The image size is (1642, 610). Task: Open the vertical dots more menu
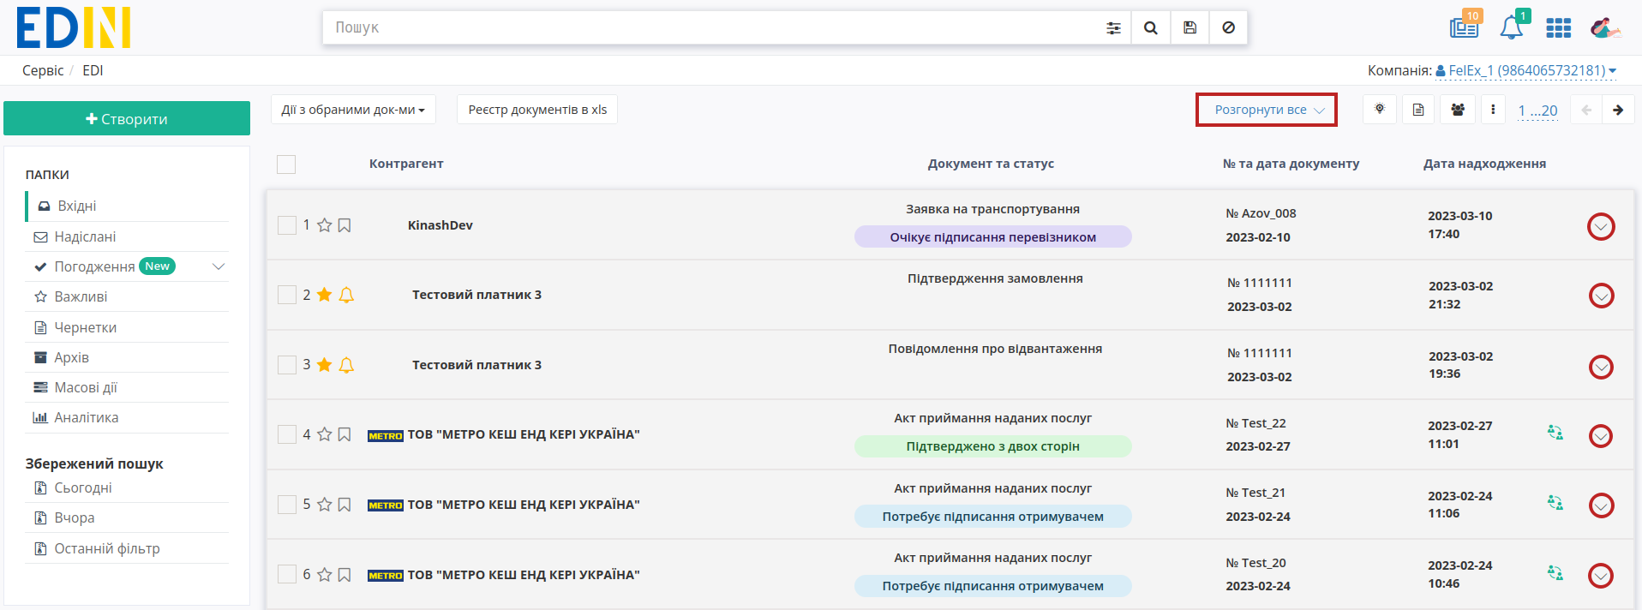click(x=1493, y=110)
